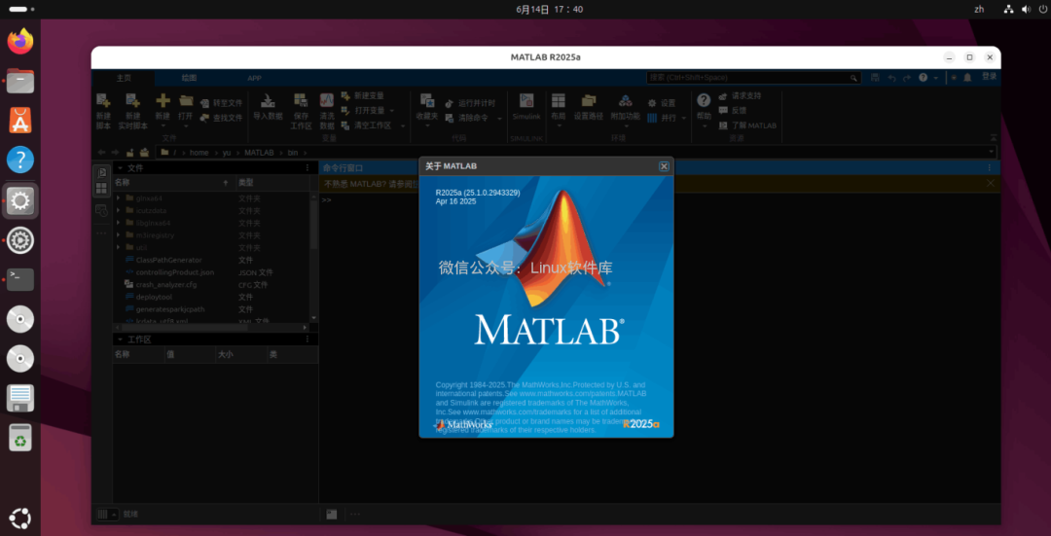This screenshot has width=1051, height=536.
Task: Close the About MATLAB dialog
Action: [x=664, y=166]
